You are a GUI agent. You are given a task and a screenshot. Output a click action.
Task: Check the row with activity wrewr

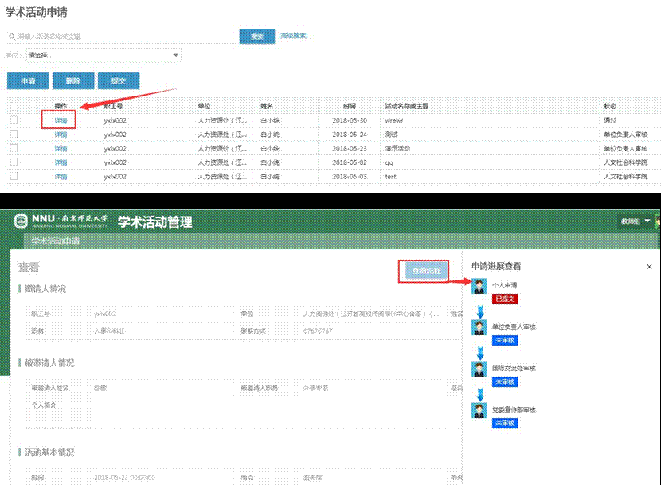click(14, 120)
